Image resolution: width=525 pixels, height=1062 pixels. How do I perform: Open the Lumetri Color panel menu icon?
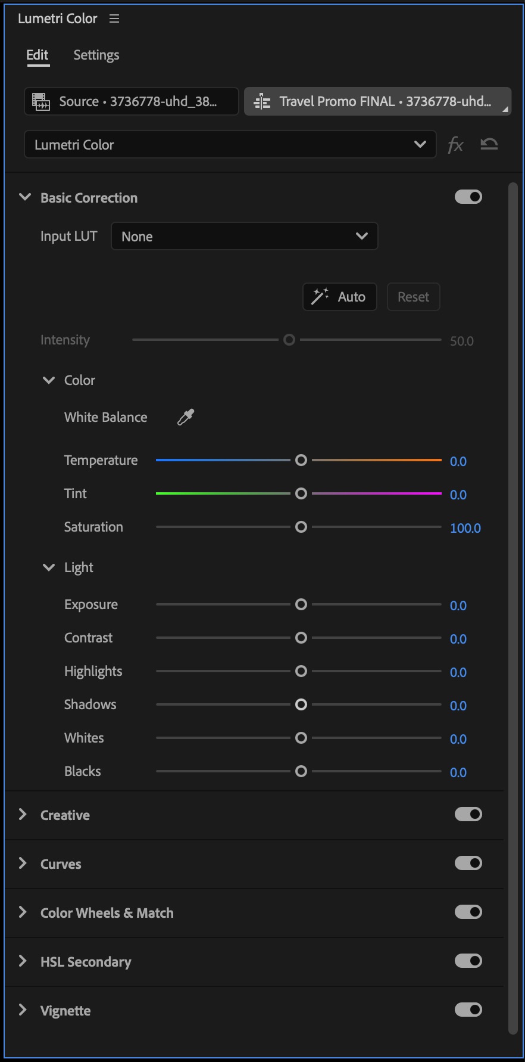tap(114, 19)
